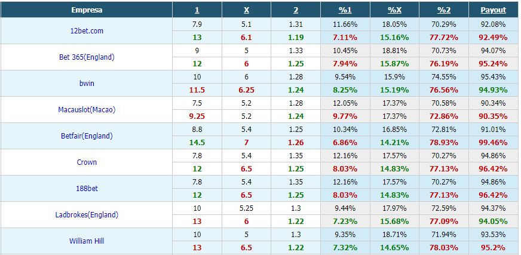Open the Bet 365(England) link
The image size is (521, 255).
[87, 57]
